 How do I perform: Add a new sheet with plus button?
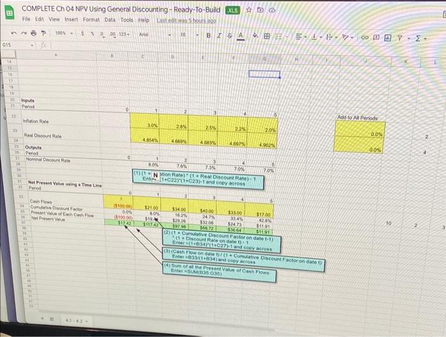43,319
